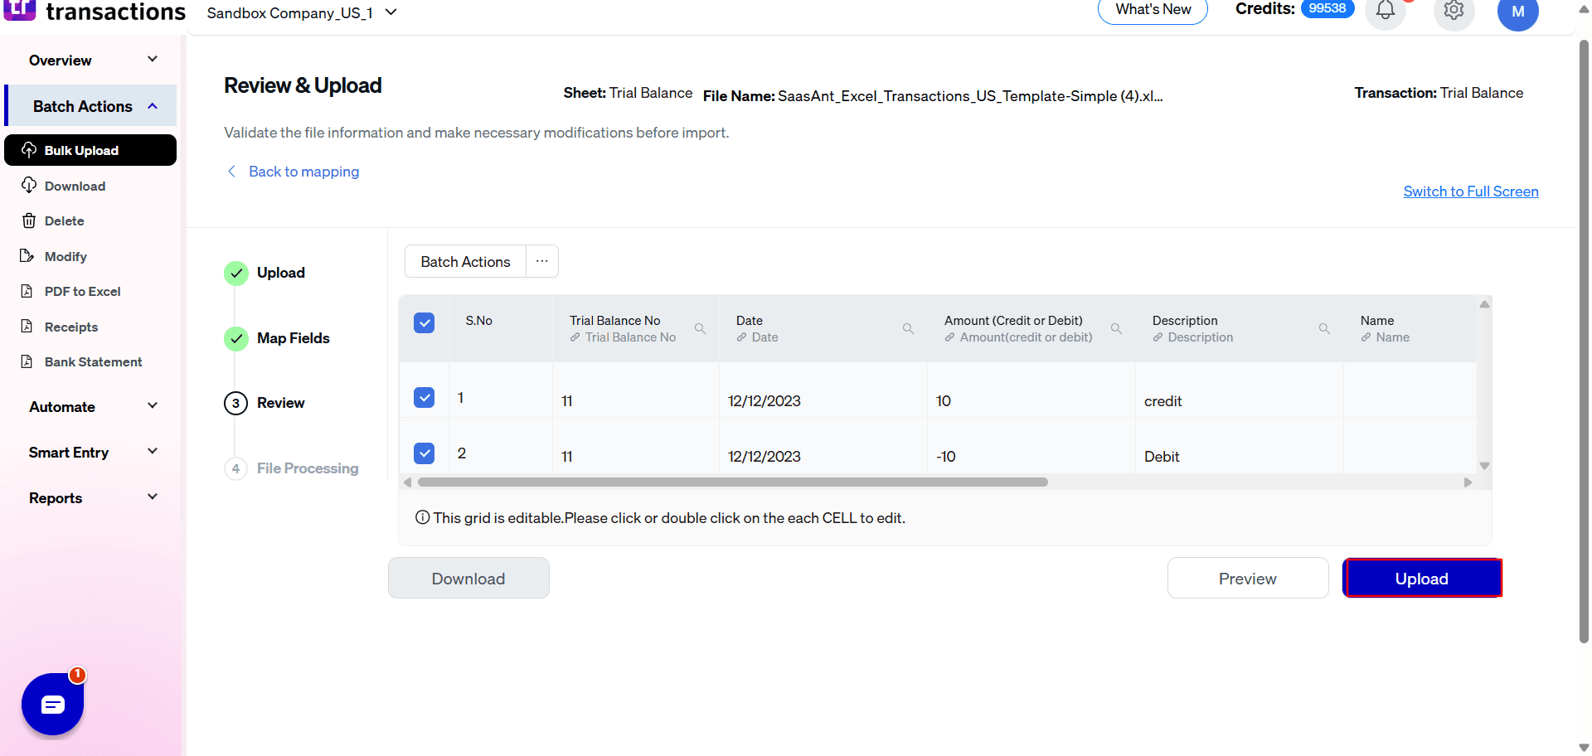The height and width of the screenshot is (756, 1592).
Task: Click the Credits 99538 badge
Action: pos(1327,8)
